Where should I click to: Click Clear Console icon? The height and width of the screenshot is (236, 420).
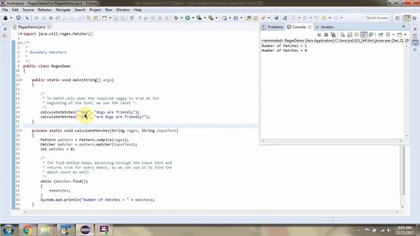tap(343, 35)
